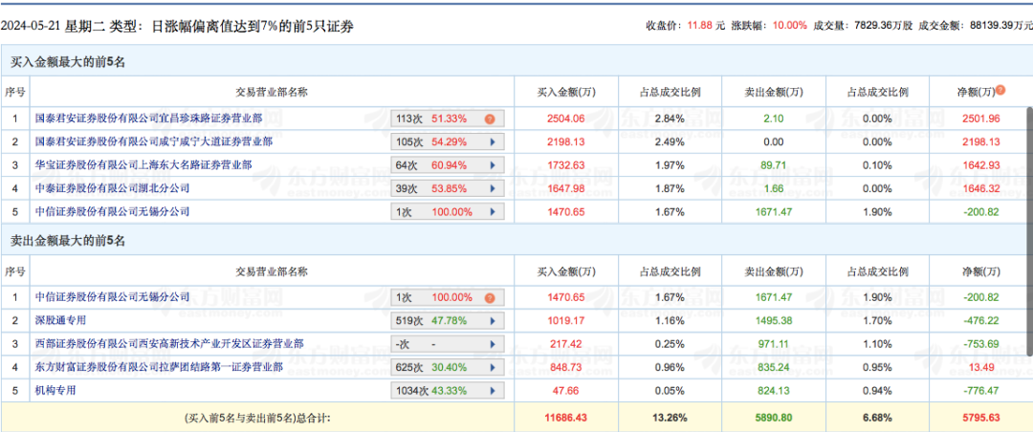Open 深股通专用 link
Screen dimensions: 1033x432
click(60, 321)
